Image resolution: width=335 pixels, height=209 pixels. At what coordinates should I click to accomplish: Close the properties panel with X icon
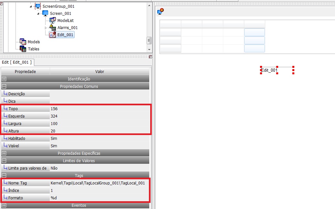[151, 57]
